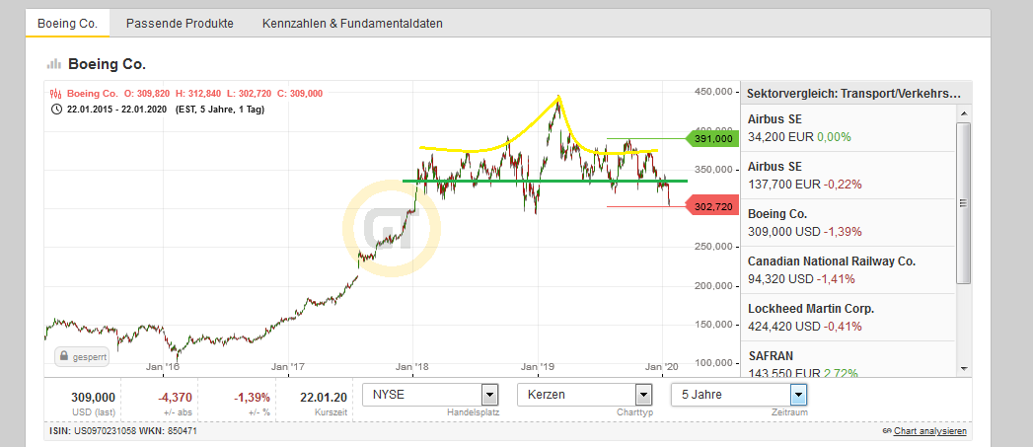Click the sector list scroll-up arrow
Screen dimensions: 1033x447
(963, 113)
